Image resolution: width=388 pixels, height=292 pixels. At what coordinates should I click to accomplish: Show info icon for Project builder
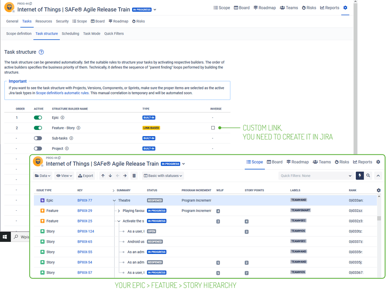point(67,149)
